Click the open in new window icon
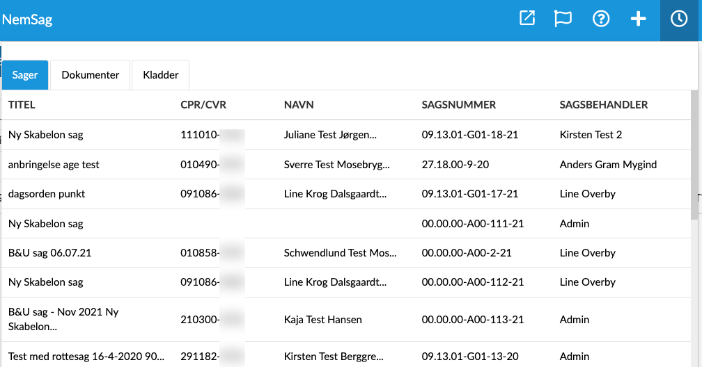 pyautogui.click(x=527, y=19)
